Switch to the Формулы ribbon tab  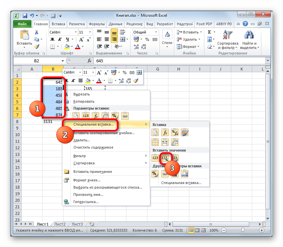tap(97, 24)
